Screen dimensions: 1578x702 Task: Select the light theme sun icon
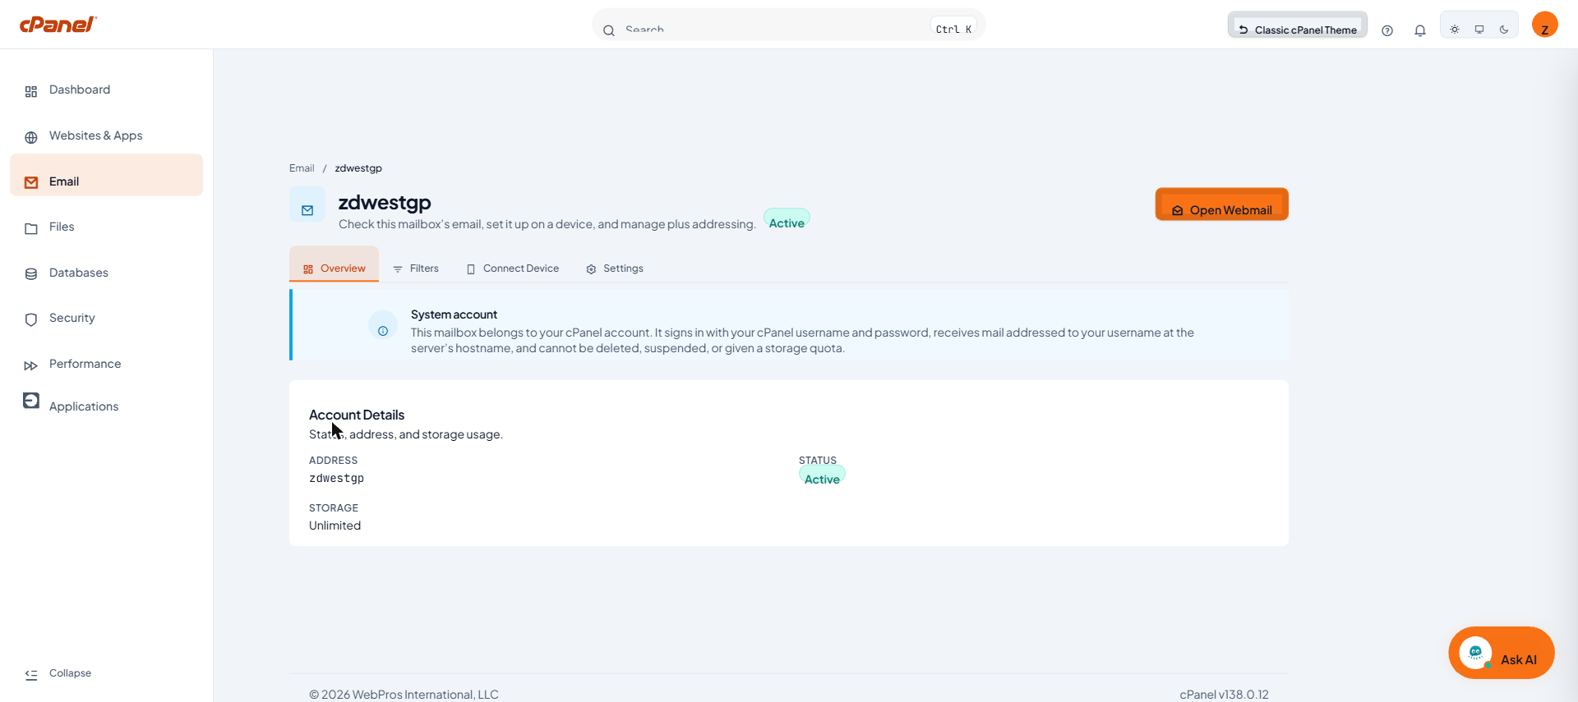pyautogui.click(x=1455, y=30)
